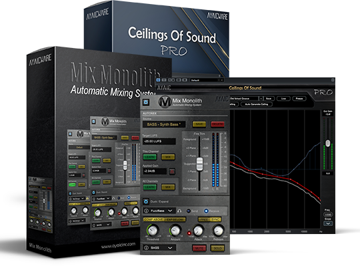Click Save in Ceilings Of Sound preset bar
Screen dimensions: 360x266
(269, 99)
